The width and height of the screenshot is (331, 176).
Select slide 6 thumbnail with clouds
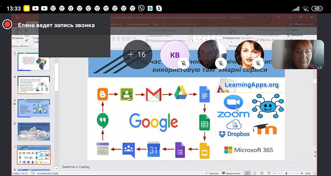point(34,132)
